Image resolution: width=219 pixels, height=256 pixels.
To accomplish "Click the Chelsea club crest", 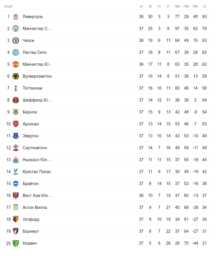I will pyautogui.click(x=16, y=40).
